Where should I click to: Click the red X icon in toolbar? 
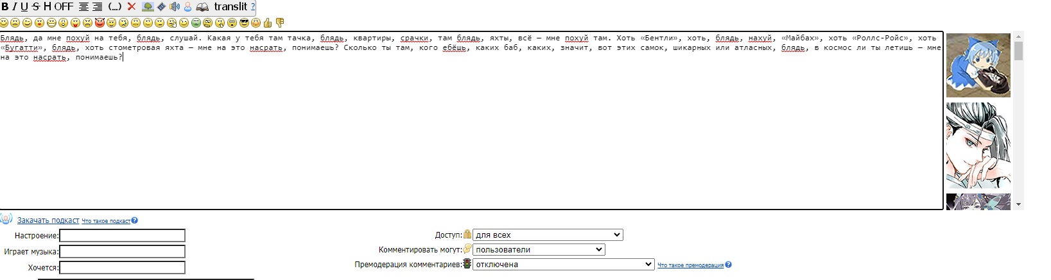(x=132, y=7)
